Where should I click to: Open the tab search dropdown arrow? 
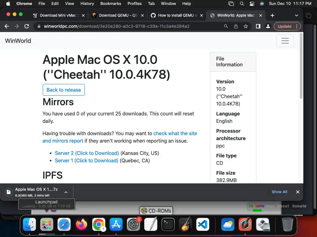pyautogui.click(x=296, y=15)
